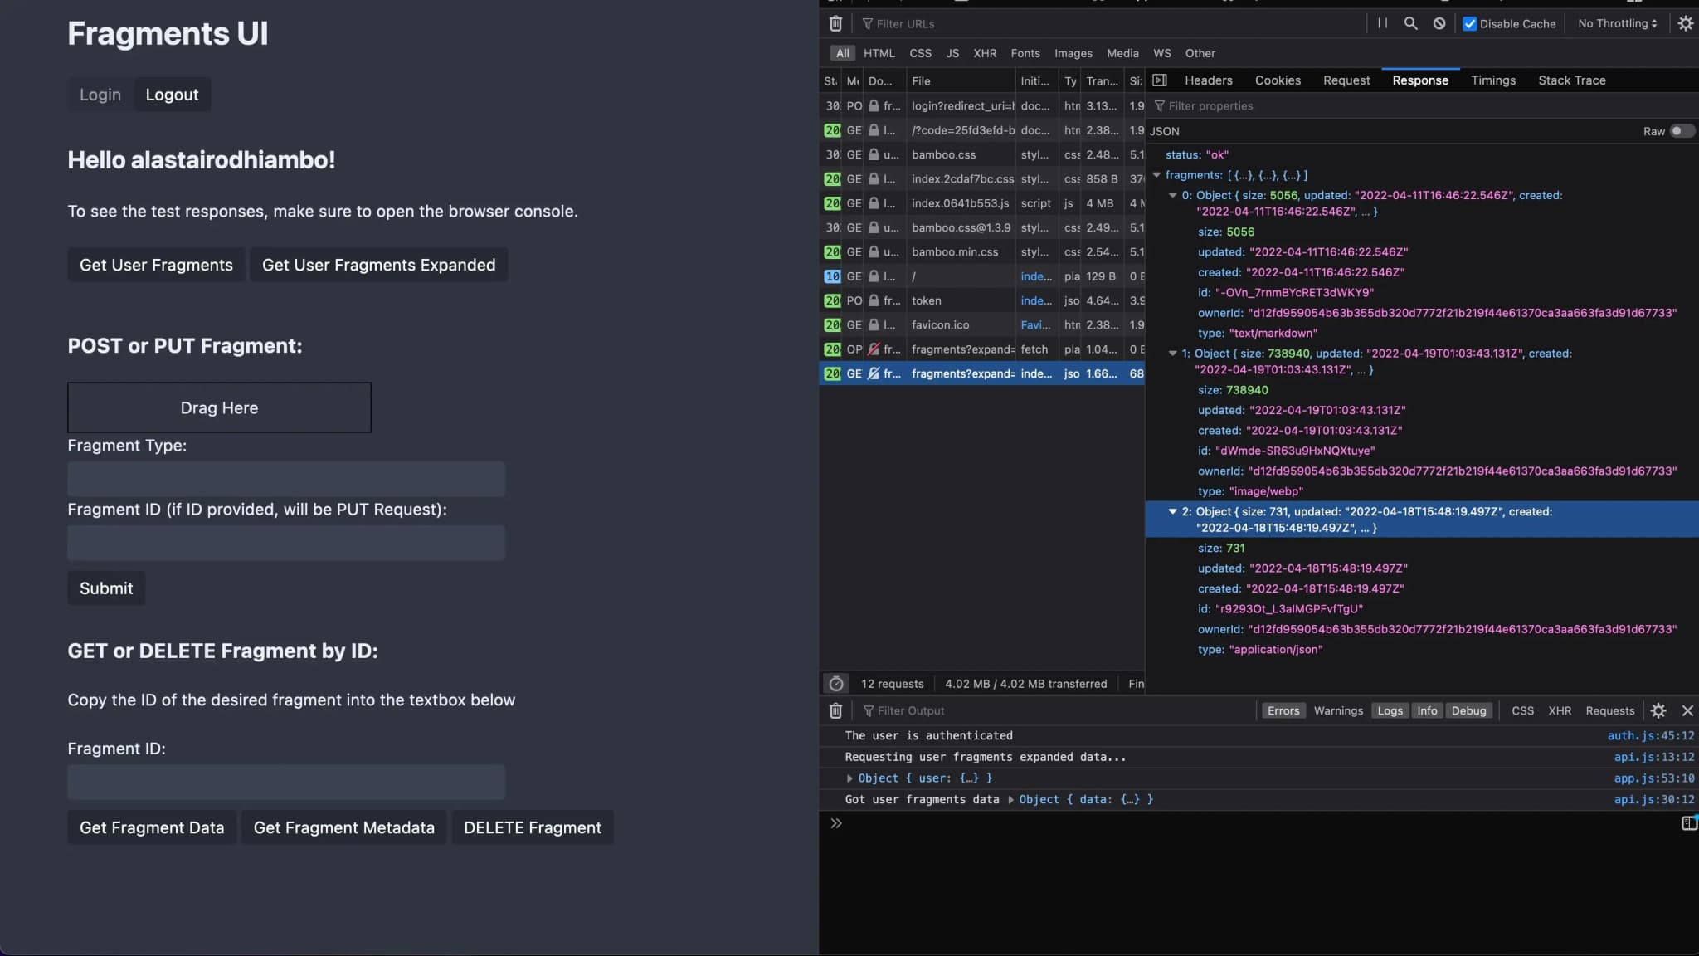This screenshot has height=956, width=1699.
Task: Open network settings gear icon
Action: click(1685, 23)
